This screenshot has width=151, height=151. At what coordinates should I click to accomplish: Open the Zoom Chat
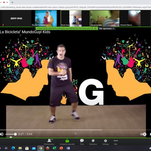[82, 142]
